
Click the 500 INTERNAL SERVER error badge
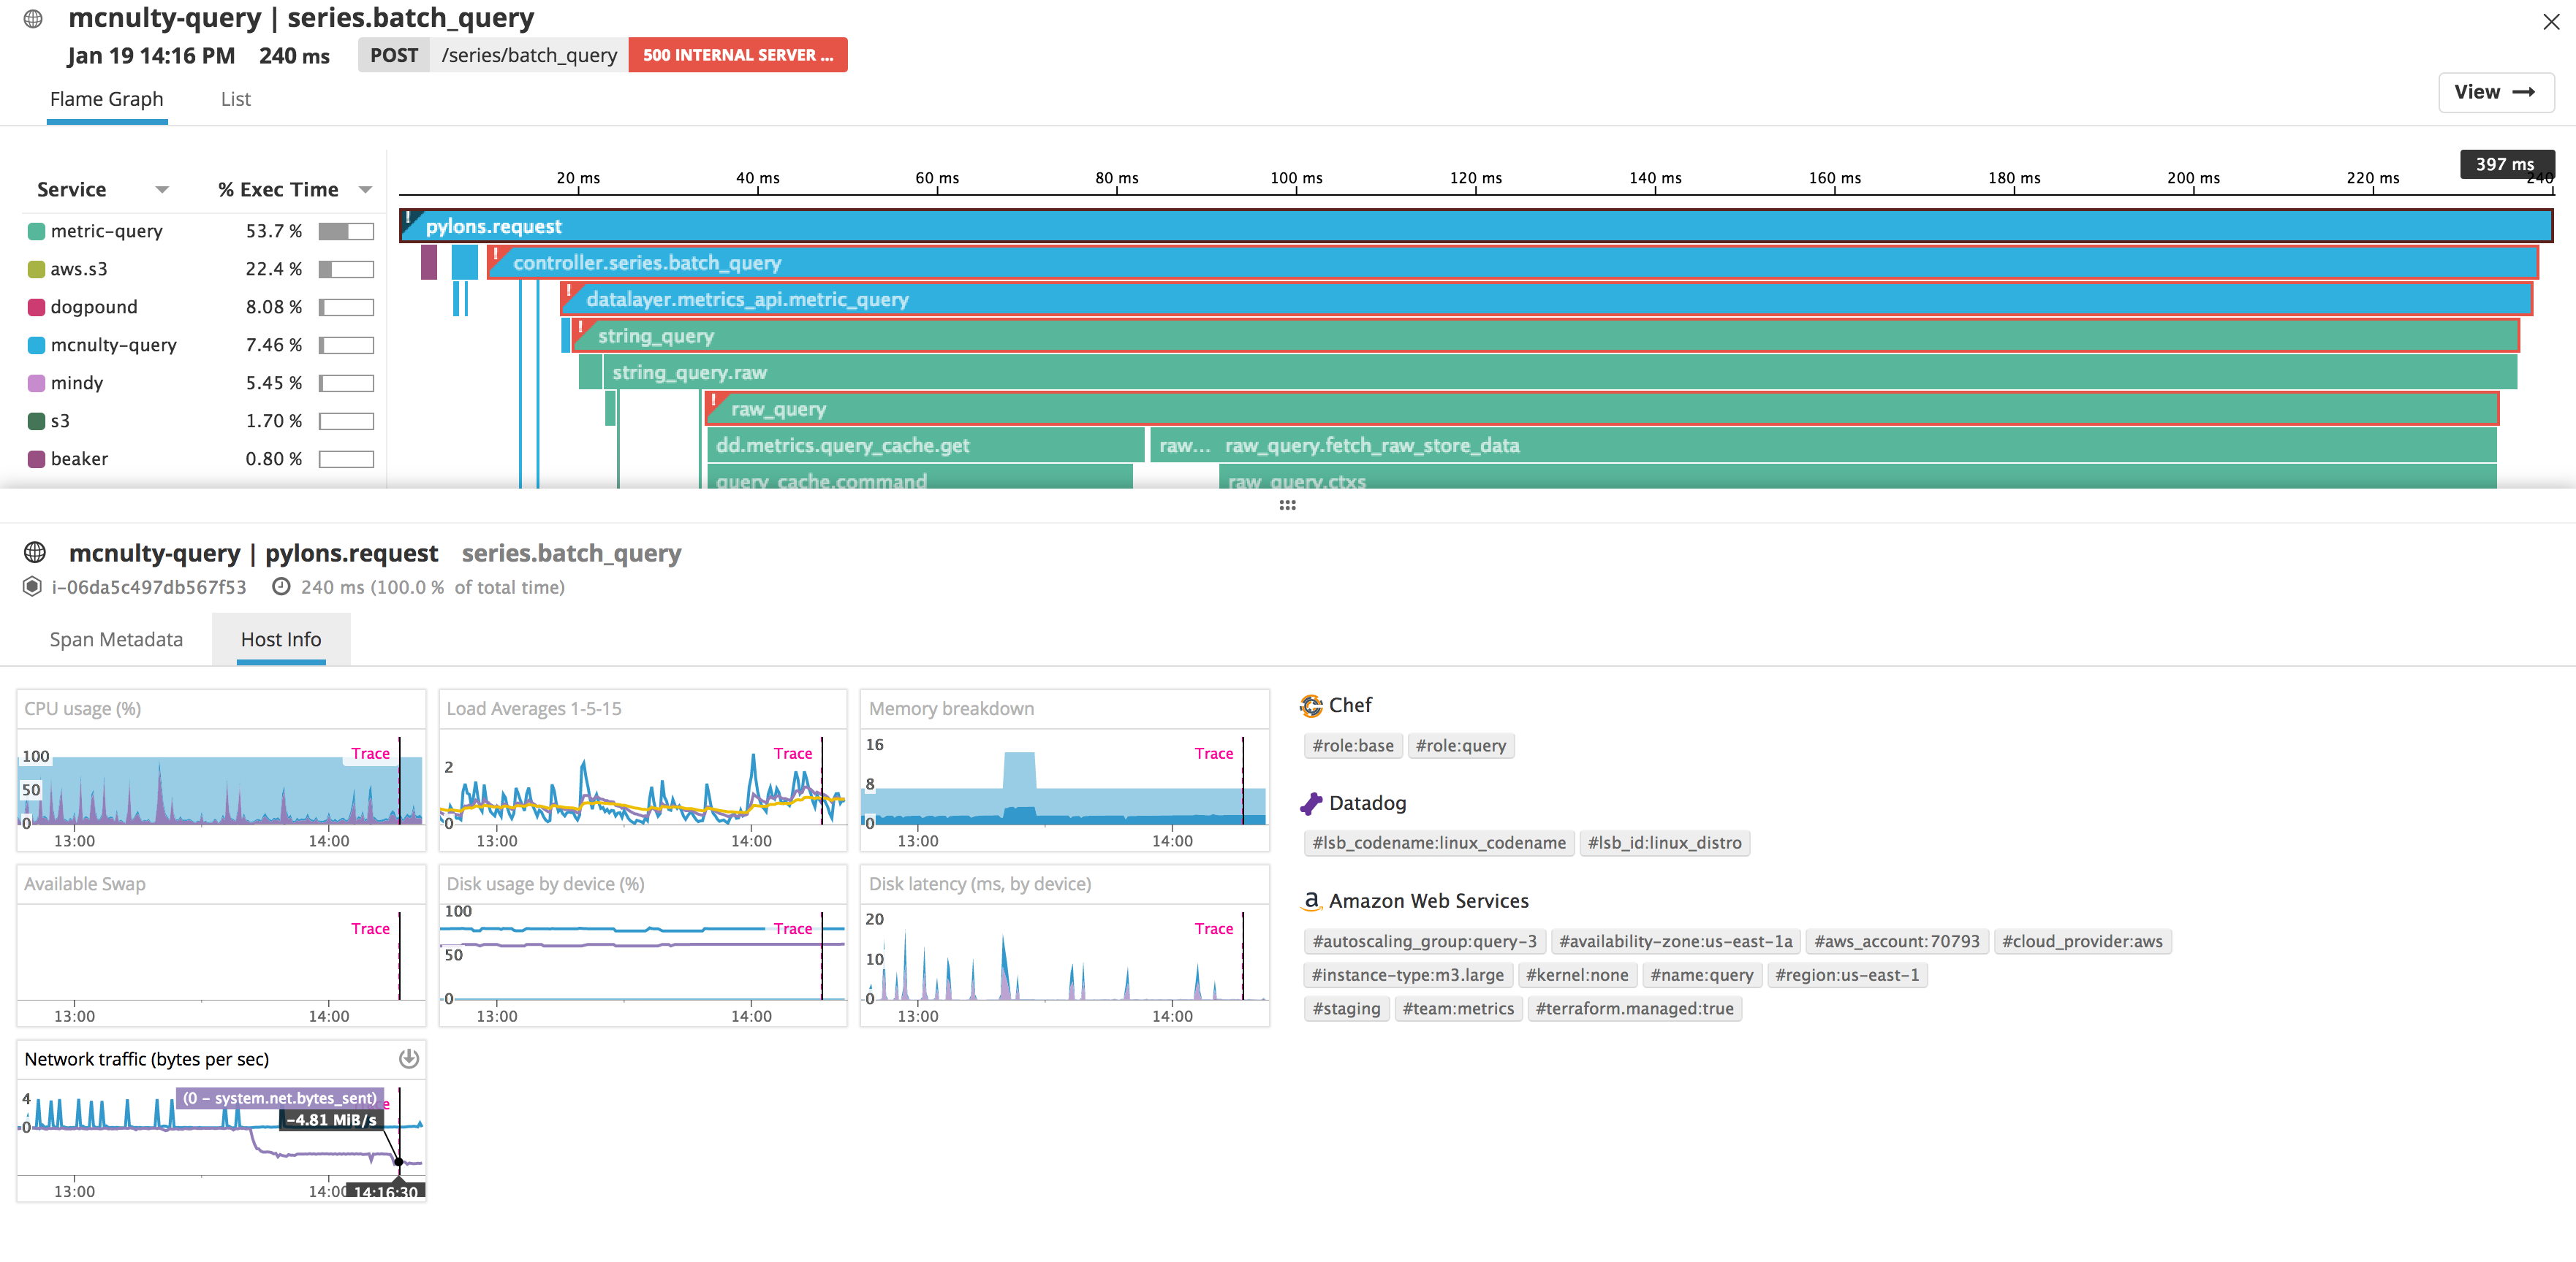[x=738, y=55]
